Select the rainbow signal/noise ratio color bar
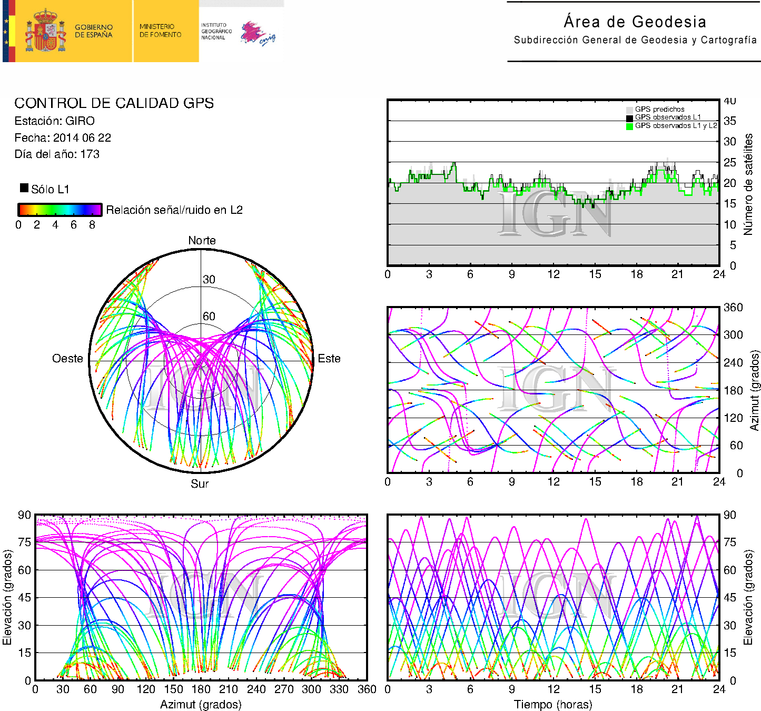This screenshot has width=761, height=711. coord(60,210)
